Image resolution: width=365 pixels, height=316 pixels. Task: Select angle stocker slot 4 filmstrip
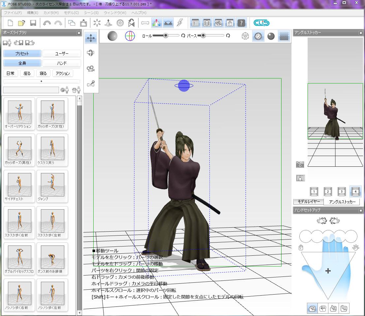(355, 191)
